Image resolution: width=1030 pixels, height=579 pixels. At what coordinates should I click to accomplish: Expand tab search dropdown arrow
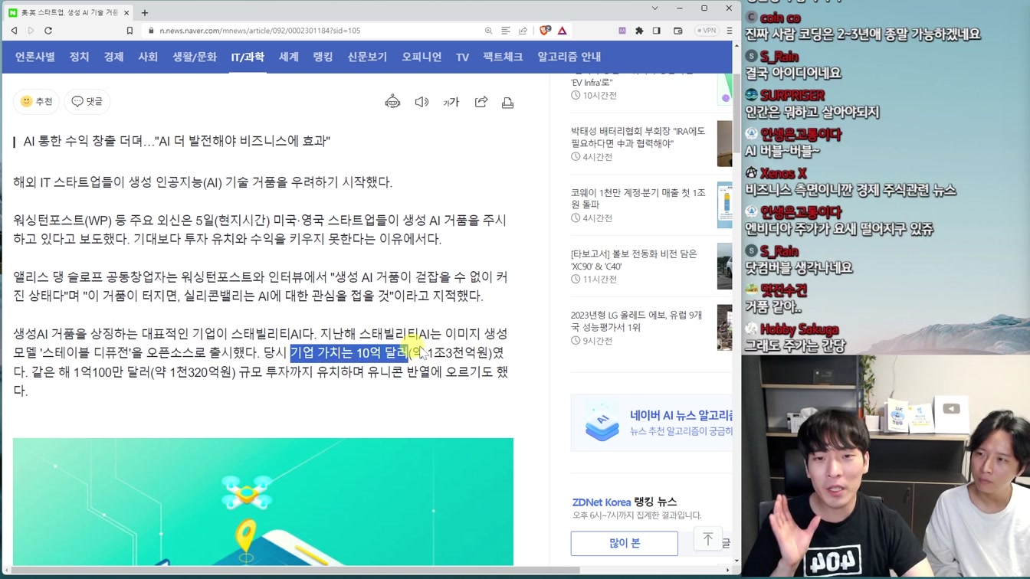[x=654, y=8]
